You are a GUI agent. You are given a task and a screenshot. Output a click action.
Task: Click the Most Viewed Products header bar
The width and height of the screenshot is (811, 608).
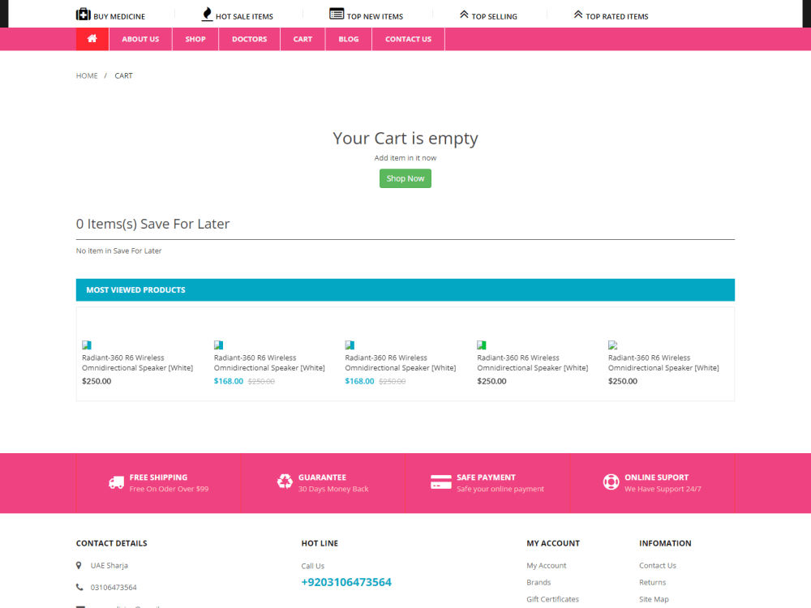pos(405,290)
